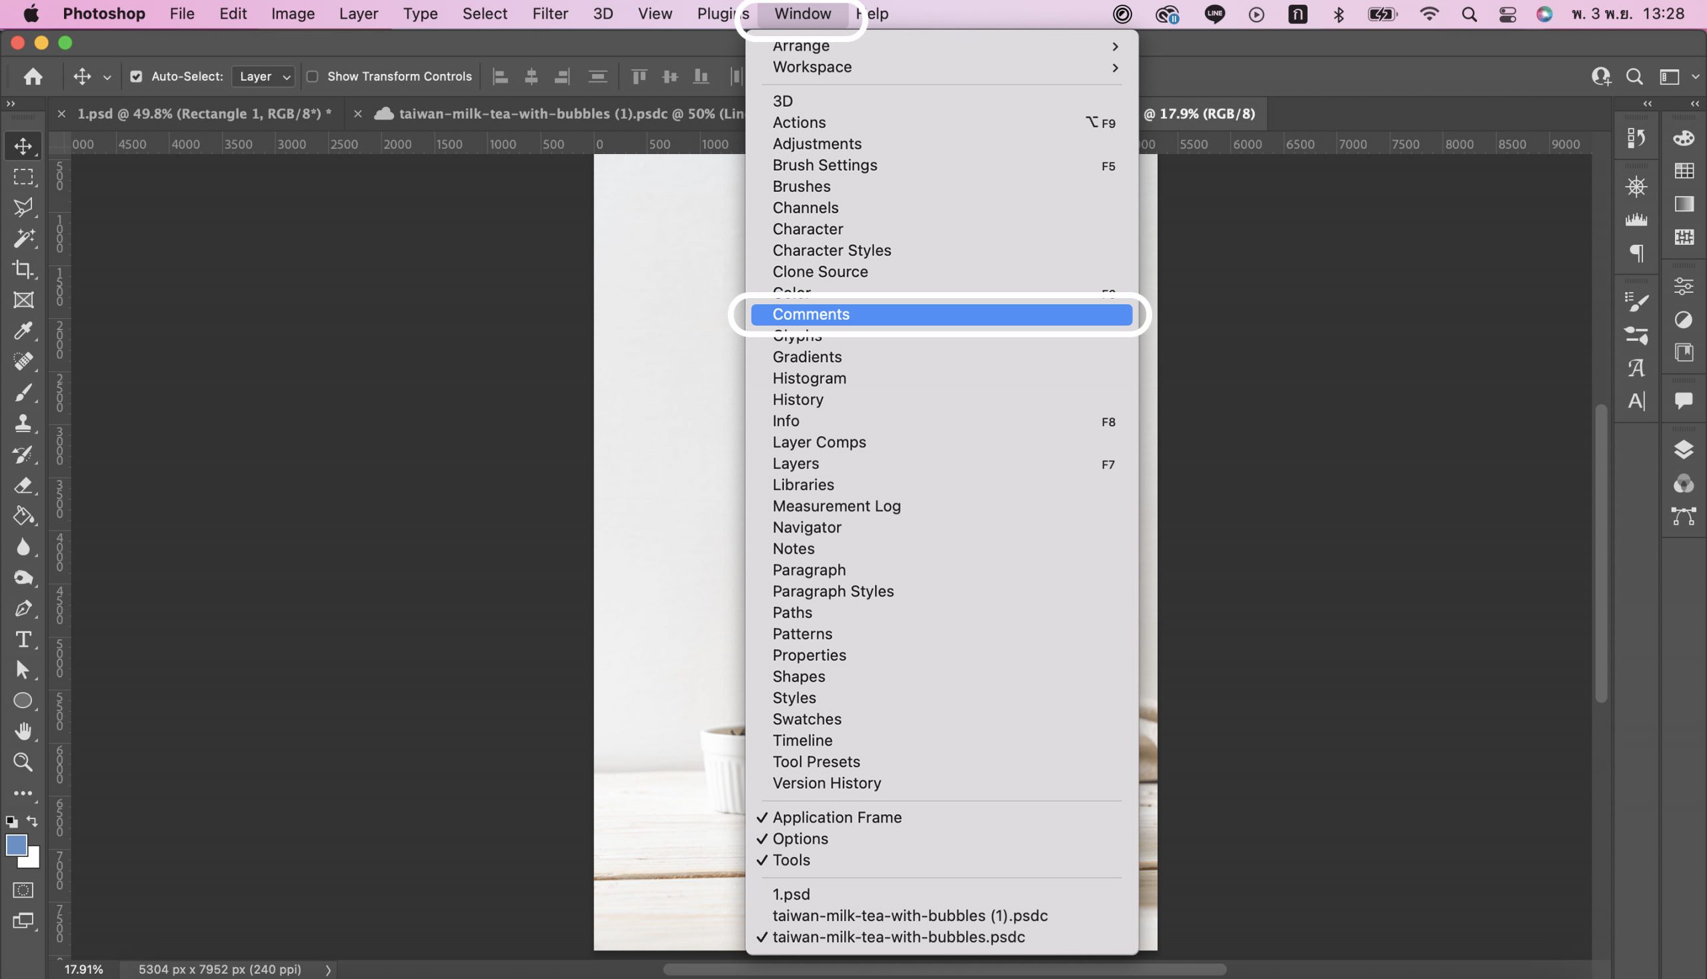The height and width of the screenshot is (979, 1707).
Task: Open Layers panel icon in right dock
Action: [x=1683, y=449]
